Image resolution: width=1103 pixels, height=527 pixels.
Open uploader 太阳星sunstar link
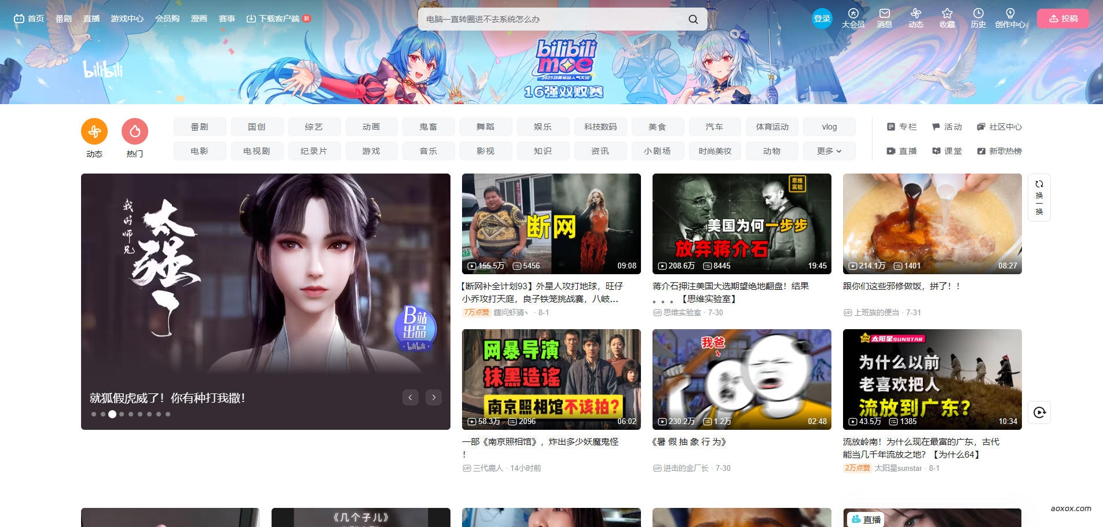898,468
